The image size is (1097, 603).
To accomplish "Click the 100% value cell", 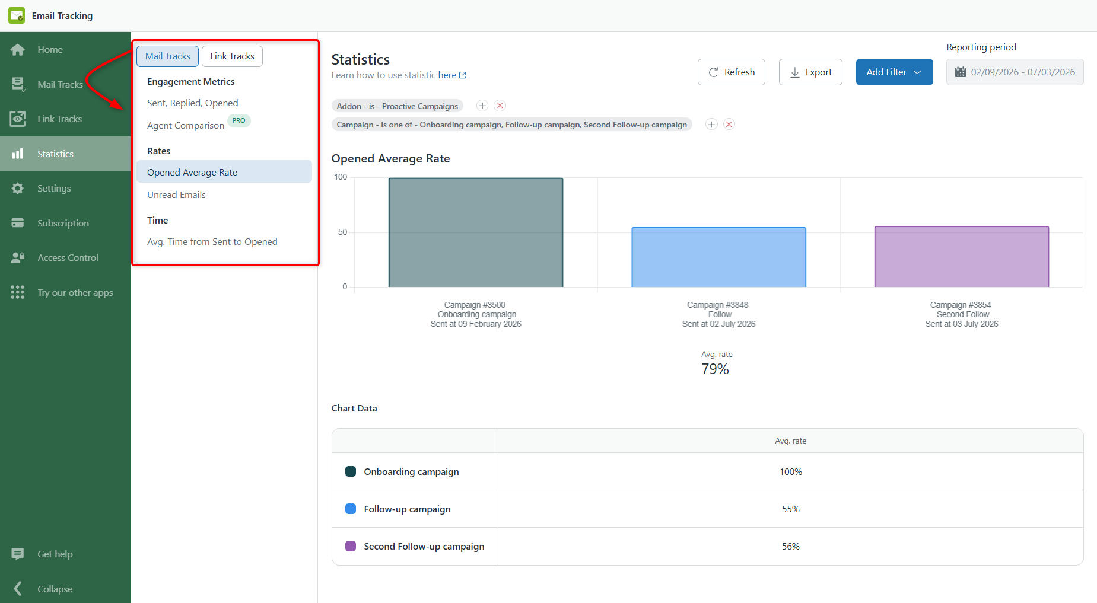I will coord(790,472).
